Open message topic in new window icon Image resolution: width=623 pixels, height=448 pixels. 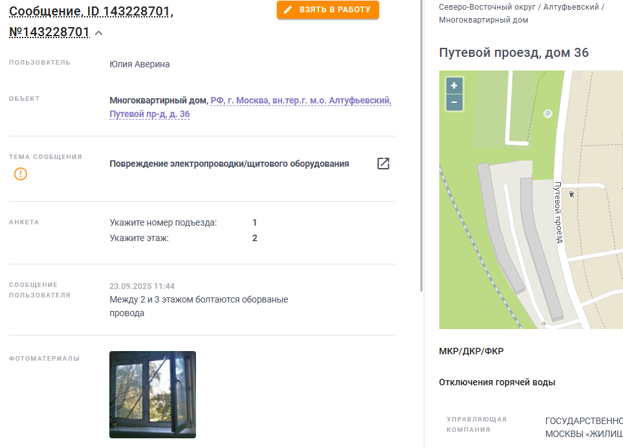click(x=383, y=164)
